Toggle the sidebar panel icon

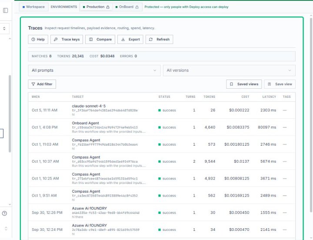5,10
